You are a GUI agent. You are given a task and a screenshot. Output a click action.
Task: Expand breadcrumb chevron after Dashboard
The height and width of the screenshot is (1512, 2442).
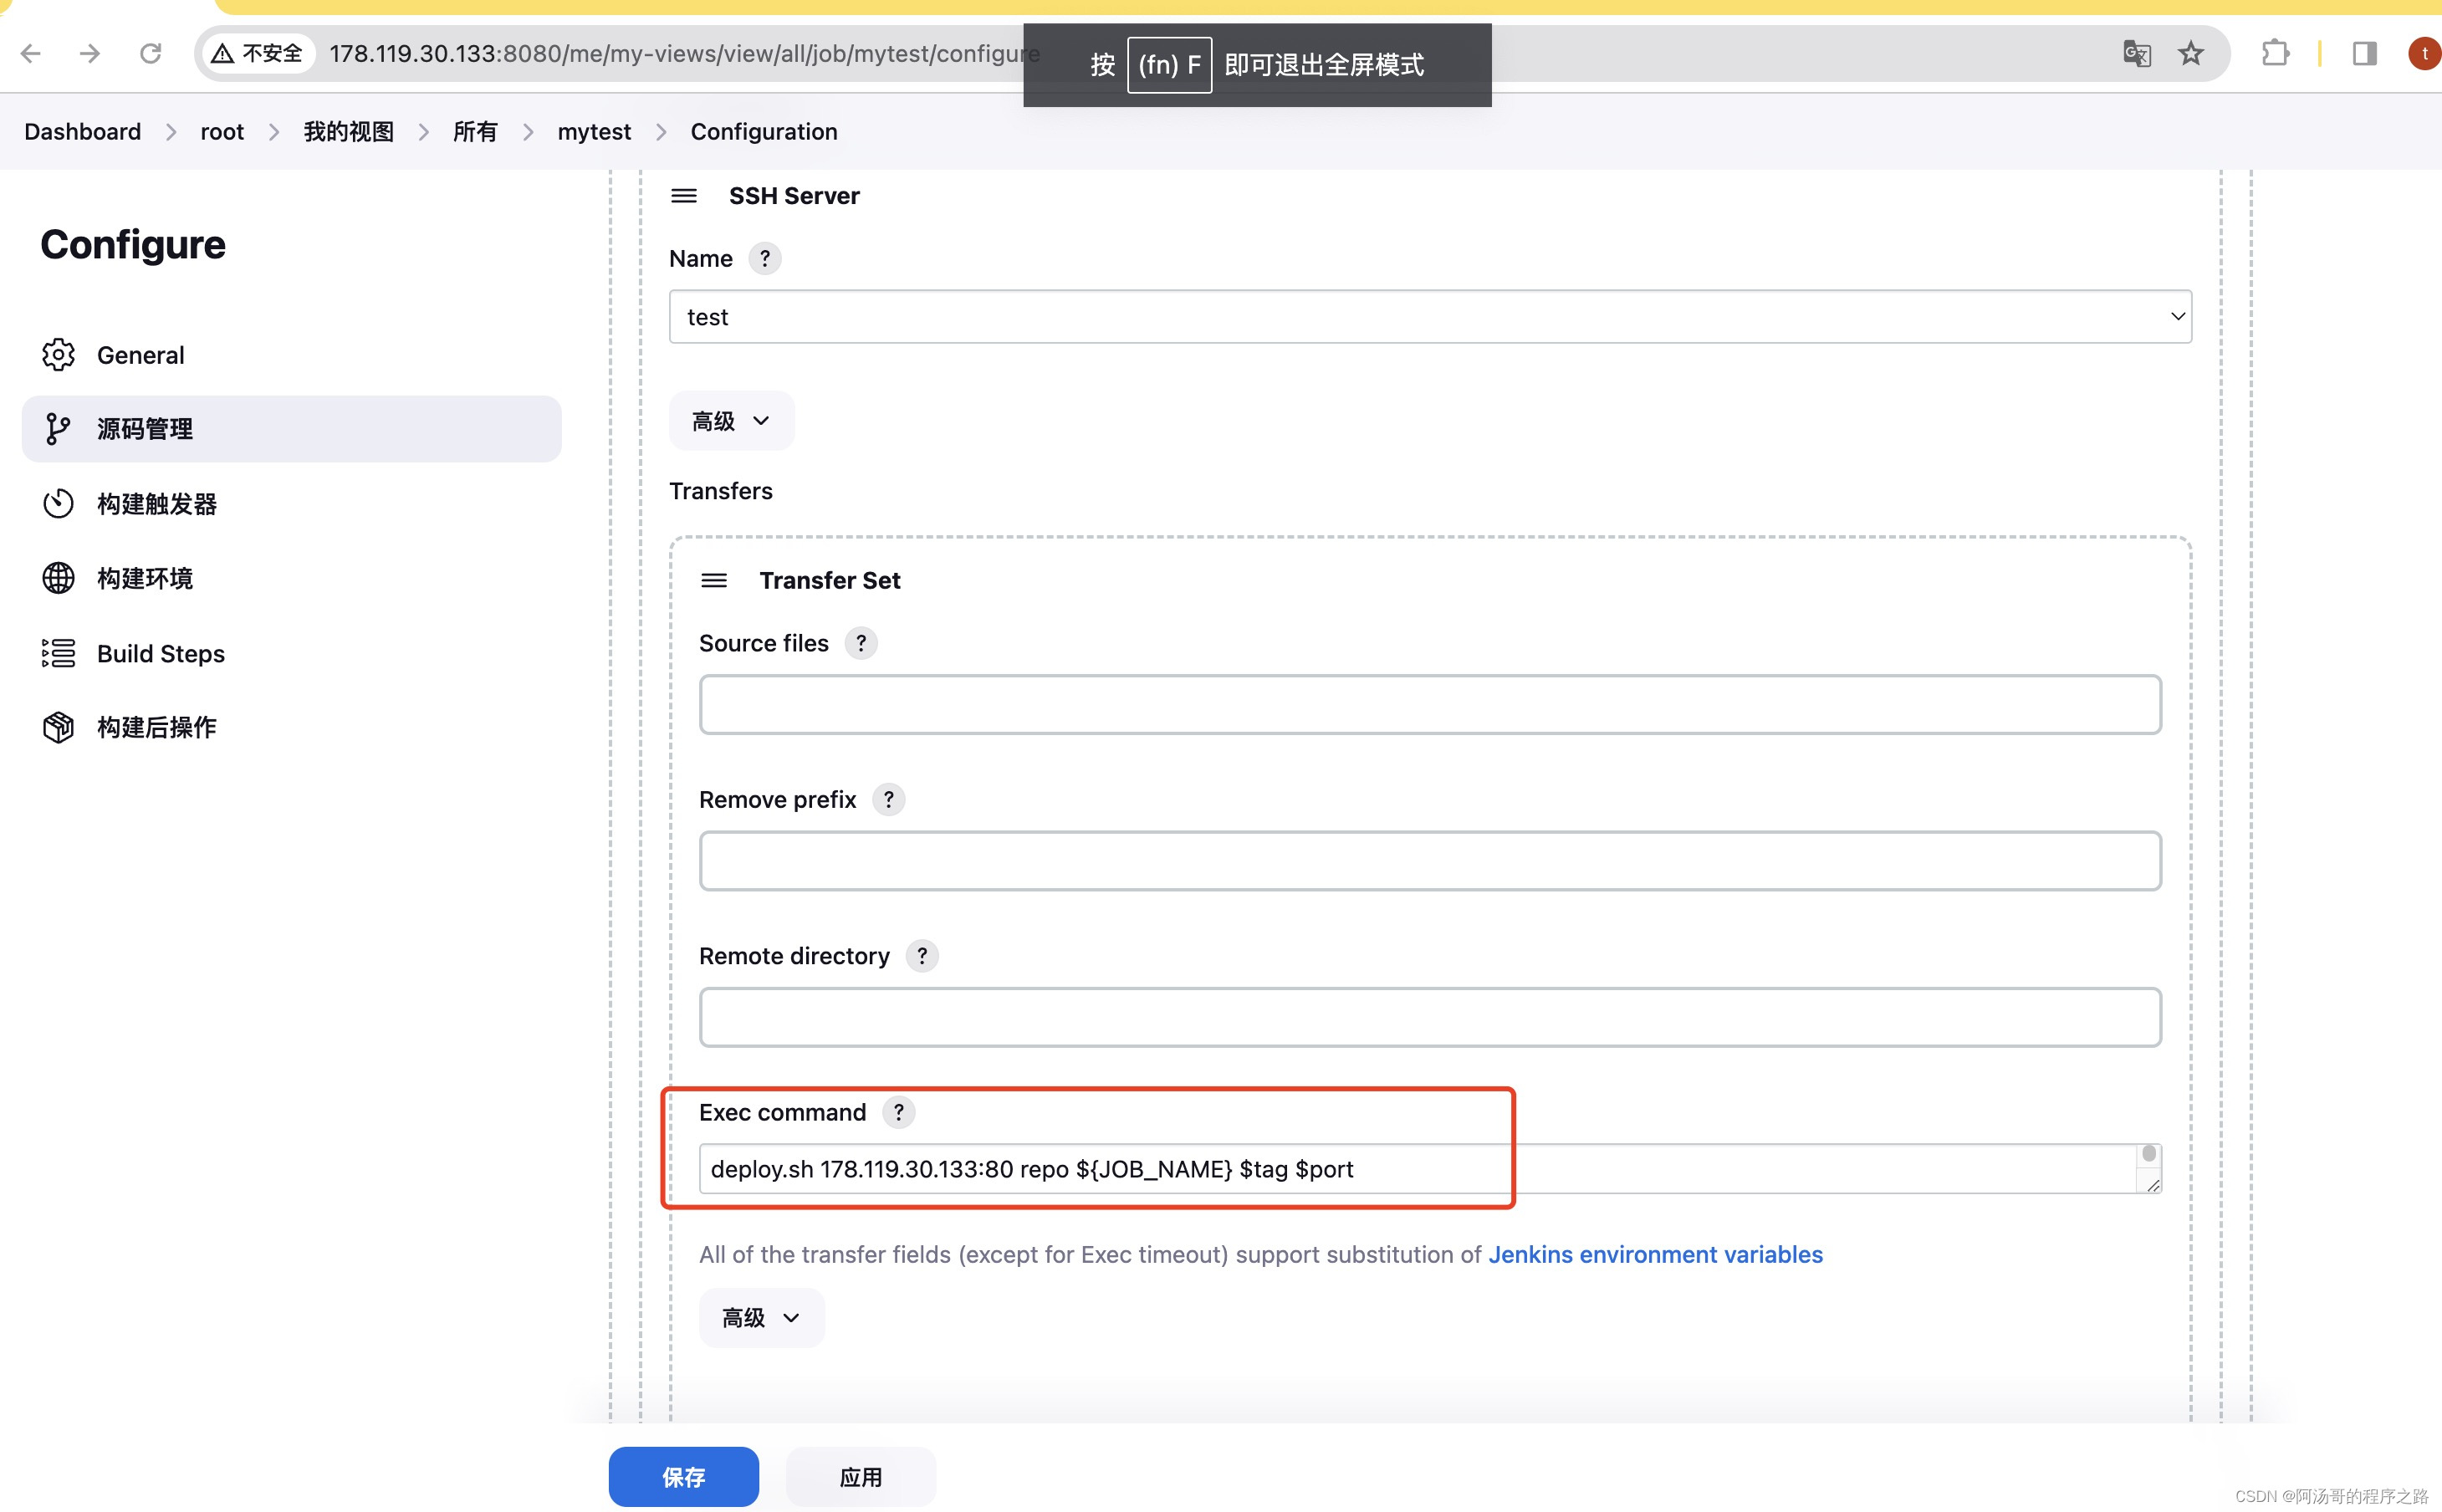click(171, 132)
